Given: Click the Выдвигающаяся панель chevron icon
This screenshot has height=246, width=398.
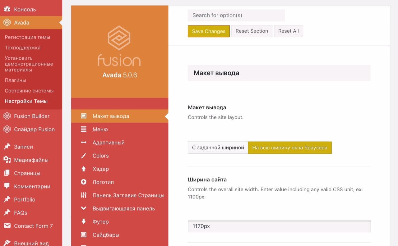Looking at the screenshot, I should pos(84,208).
